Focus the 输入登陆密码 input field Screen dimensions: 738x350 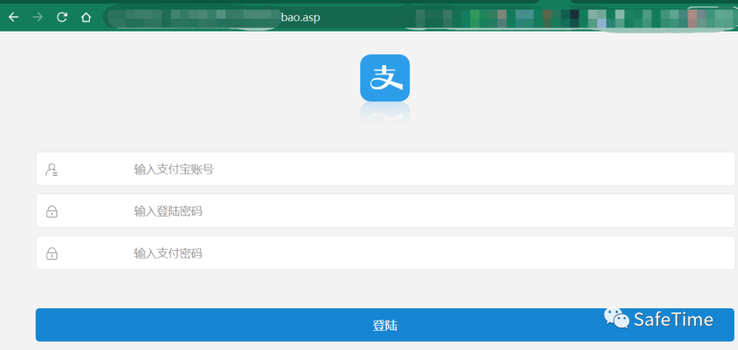pyautogui.click(x=385, y=211)
